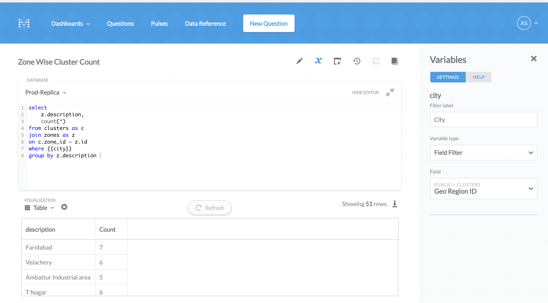Expand the user menu chevron
The image size is (548, 303).
[536, 23]
